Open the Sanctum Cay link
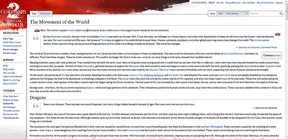The height and width of the screenshot is (139, 288). pyautogui.click(x=136, y=75)
